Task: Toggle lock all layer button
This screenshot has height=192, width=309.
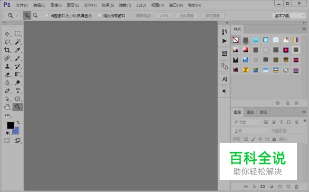Action: (x=274, y=139)
